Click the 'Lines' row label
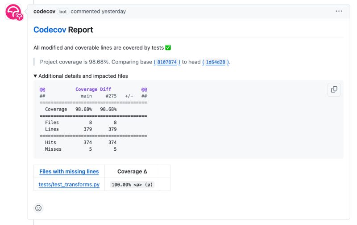 pyautogui.click(x=52, y=129)
